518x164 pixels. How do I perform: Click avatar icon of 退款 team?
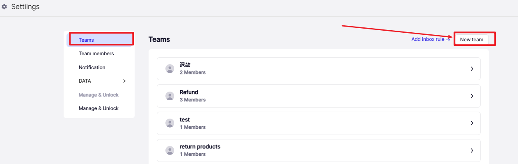coord(170,69)
